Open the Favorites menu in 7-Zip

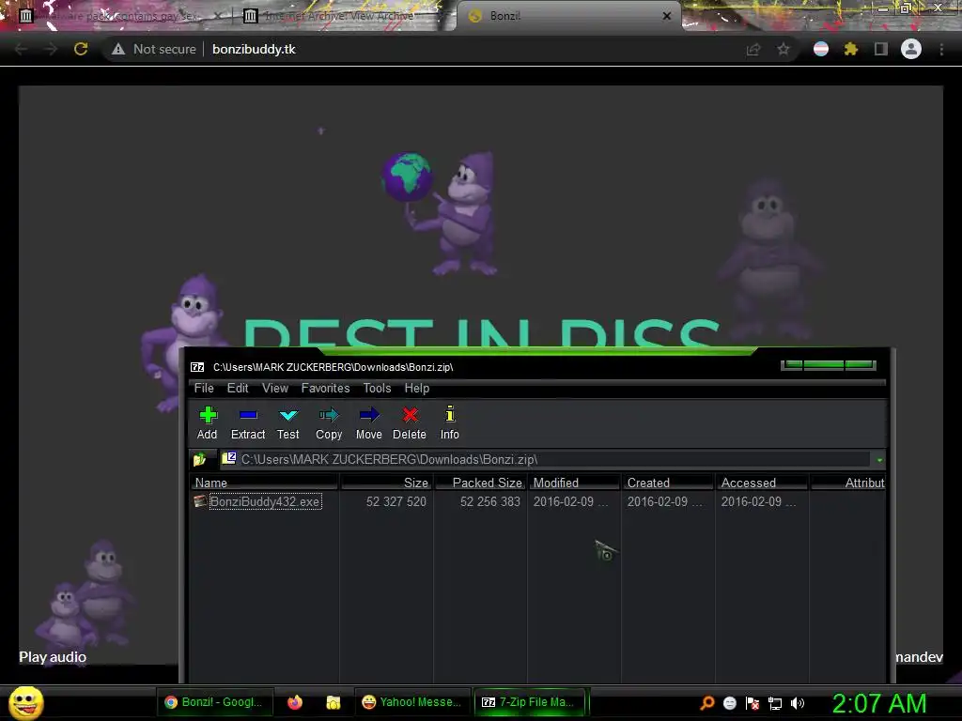tap(325, 388)
